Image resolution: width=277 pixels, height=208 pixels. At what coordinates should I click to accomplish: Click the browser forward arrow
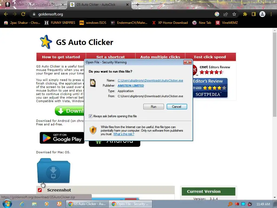pyautogui.click(x=15, y=14)
